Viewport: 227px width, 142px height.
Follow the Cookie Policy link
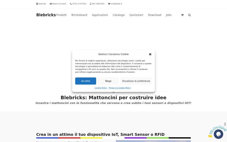click(x=101, y=88)
